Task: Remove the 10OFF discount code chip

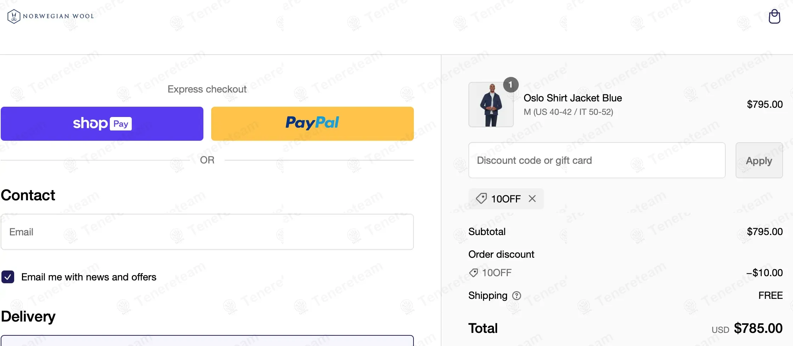Action: pyautogui.click(x=532, y=199)
